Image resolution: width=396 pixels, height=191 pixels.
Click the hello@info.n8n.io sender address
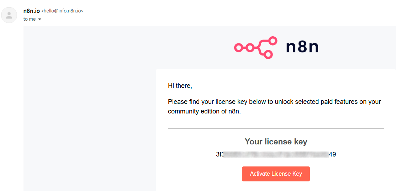click(62, 11)
